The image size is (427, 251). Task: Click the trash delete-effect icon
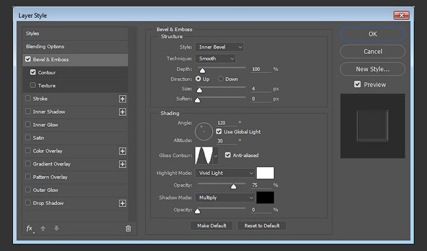pos(128,229)
